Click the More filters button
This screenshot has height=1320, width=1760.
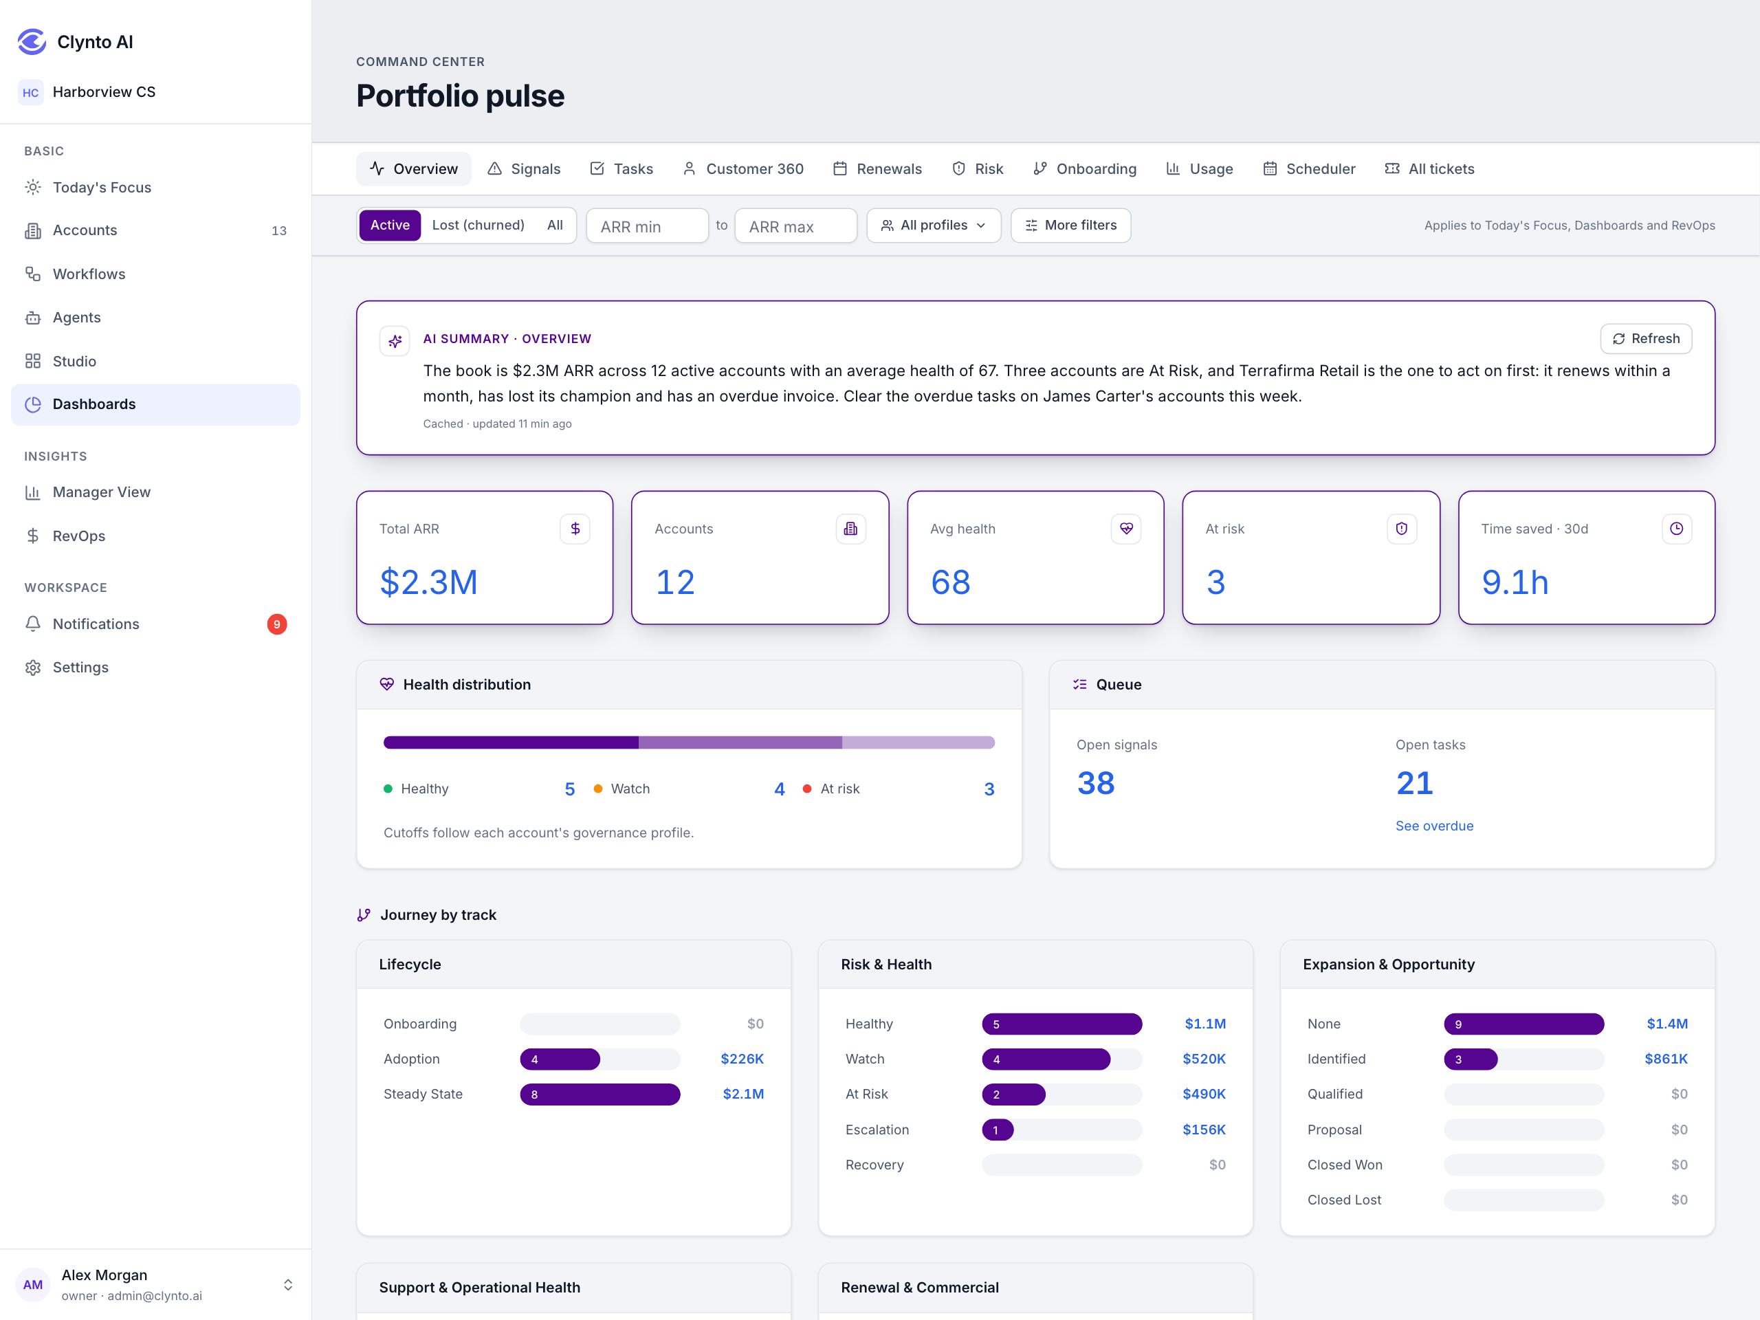coord(1071,225)
